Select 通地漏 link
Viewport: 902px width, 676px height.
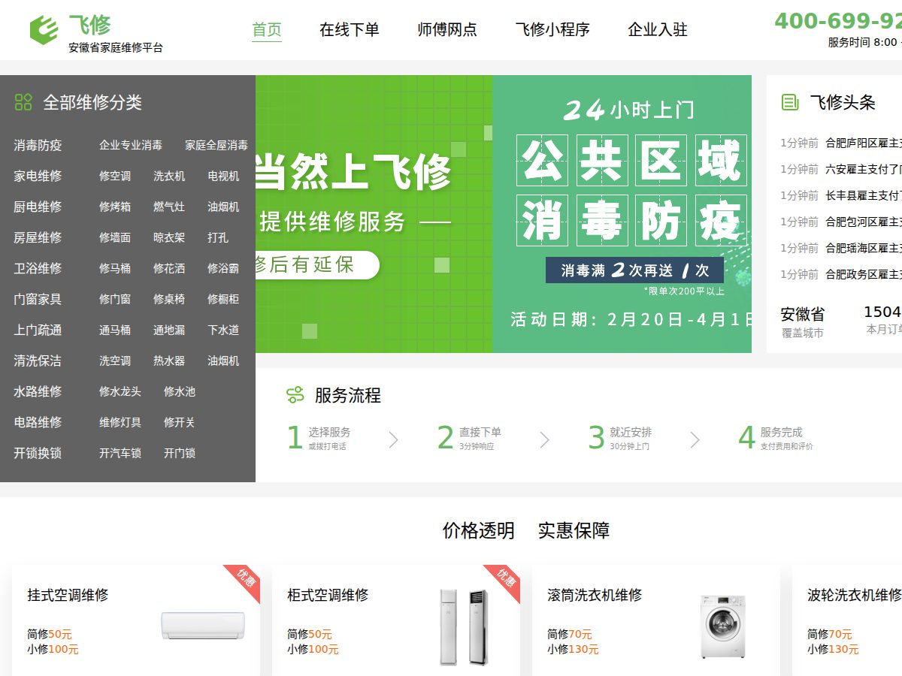(x=169, y=330)
